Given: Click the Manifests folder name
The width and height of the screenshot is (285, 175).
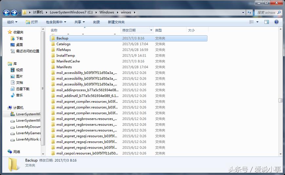Looking at the screenshot, I should tap(64, 67).
